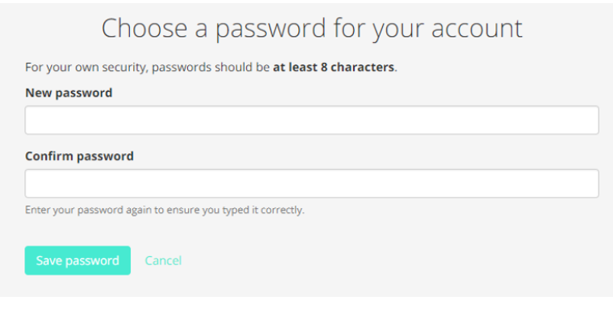Click the "Confirm password" field label

[79, 156]
